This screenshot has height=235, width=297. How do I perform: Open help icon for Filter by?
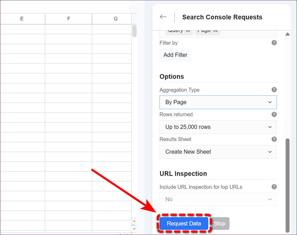pyautogui.click(x=274, y=43)
